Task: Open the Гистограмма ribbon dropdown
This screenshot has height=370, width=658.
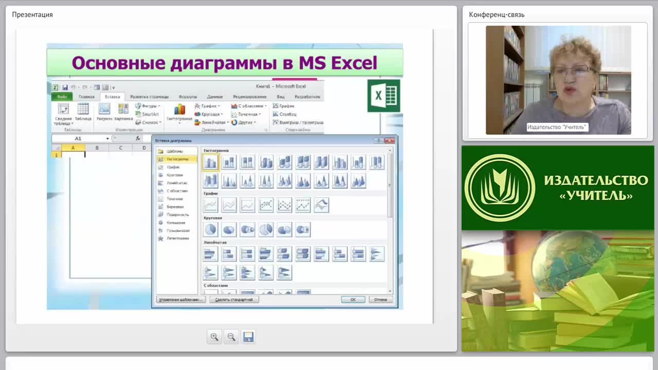Action: pyautogui.click(x=179, y=113)
